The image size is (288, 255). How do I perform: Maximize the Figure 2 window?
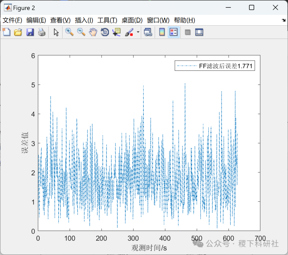(x=251, y=7)
